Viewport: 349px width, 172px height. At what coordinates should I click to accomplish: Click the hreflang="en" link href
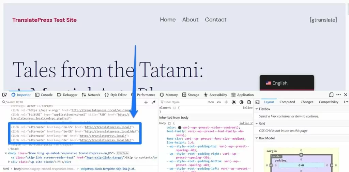(103, 136)
